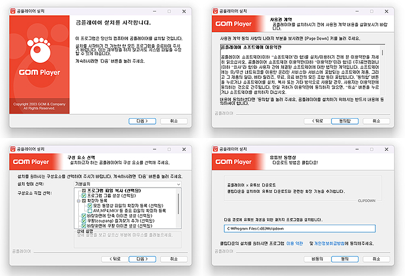The width and height of the screenshot is (405, 276).
Task: Minimize the 구성 요소 선택 installer window
Action: point(154,149)
